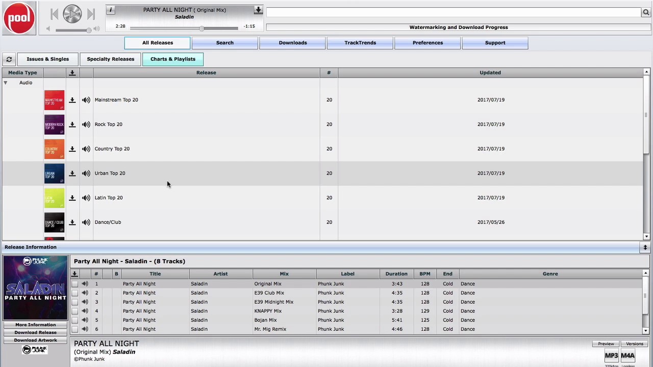The image size is (653, 367).
Task: Collapse the Audio media type group
Action: click(6, 83)
